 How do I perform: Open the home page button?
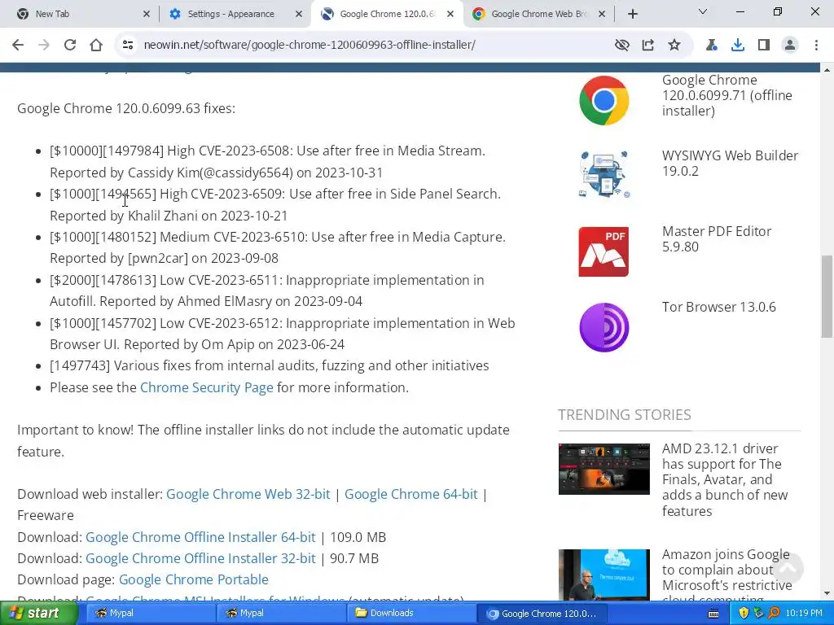(x=96, y=45)
